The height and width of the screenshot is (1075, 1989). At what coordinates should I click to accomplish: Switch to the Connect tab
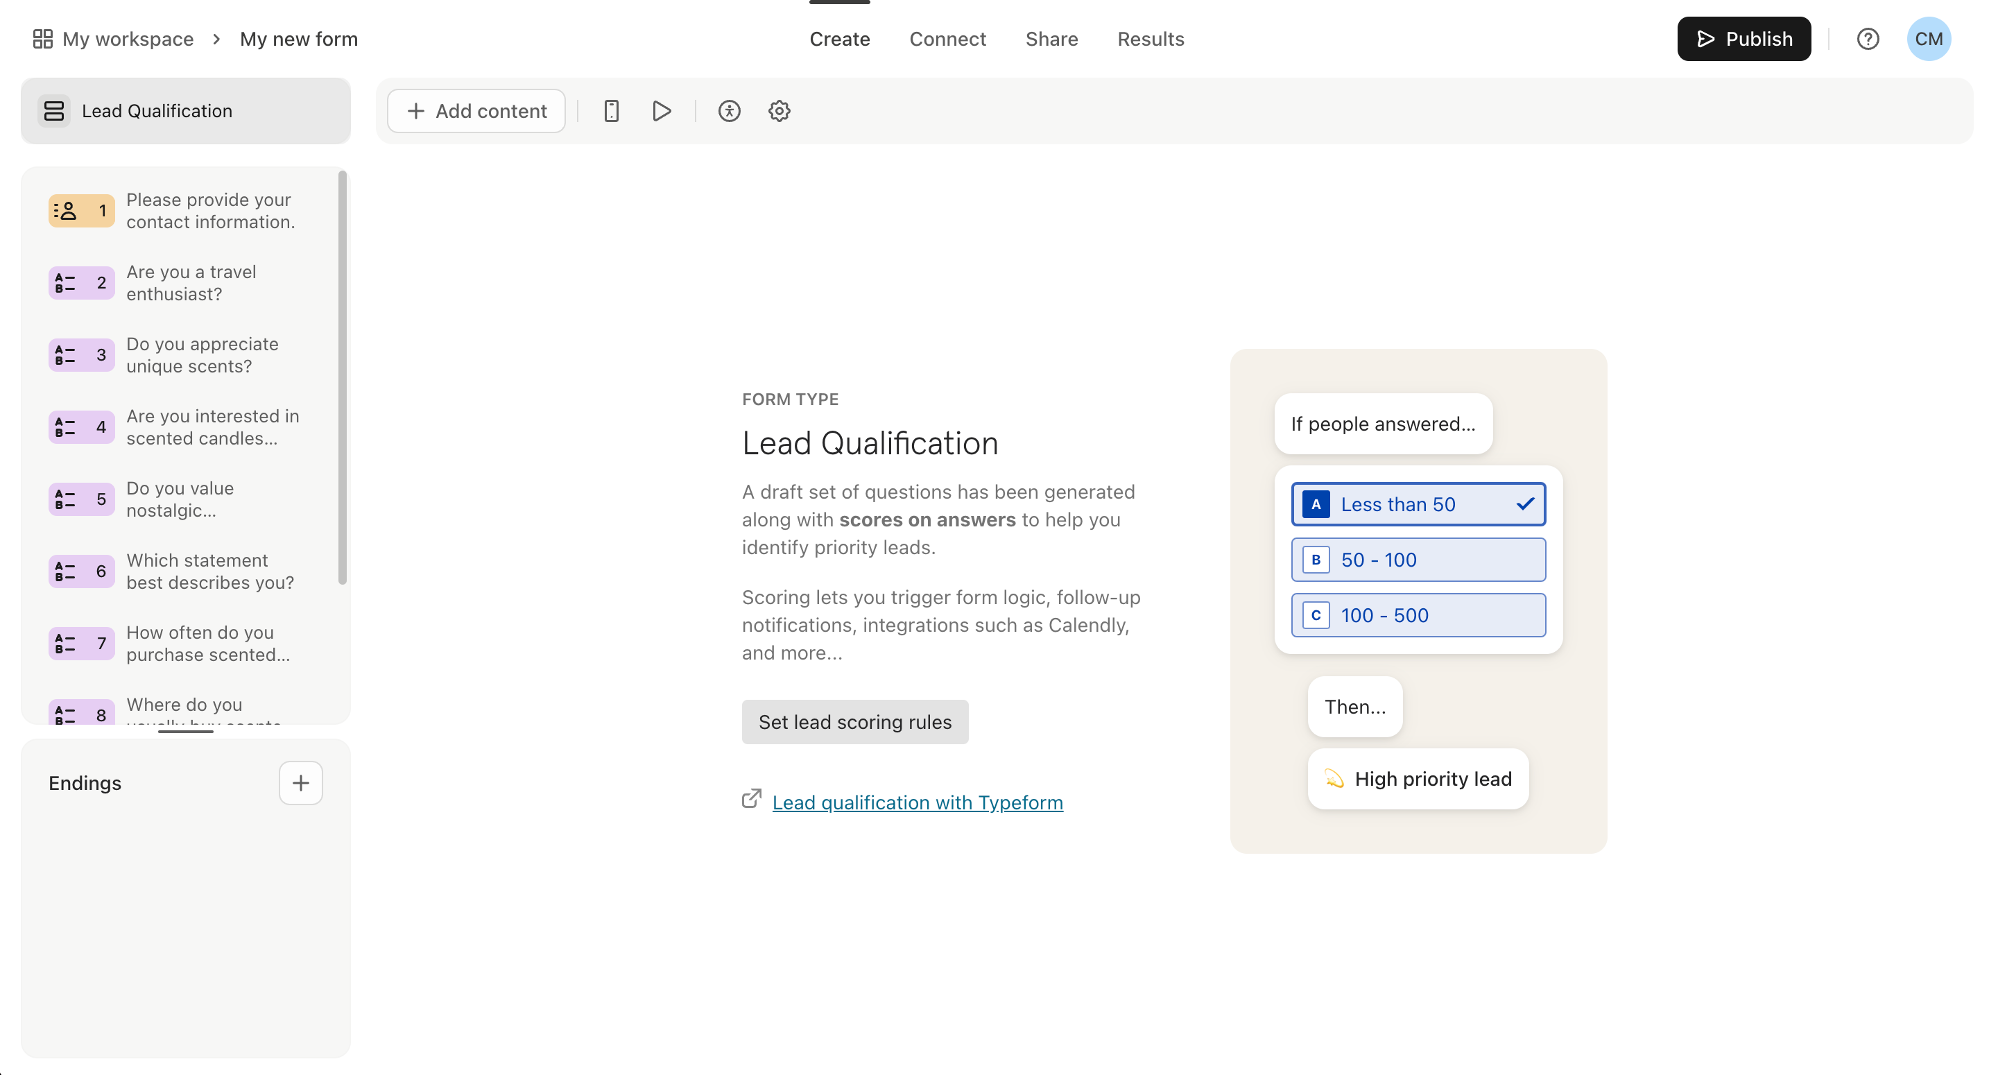pos(947,39)
